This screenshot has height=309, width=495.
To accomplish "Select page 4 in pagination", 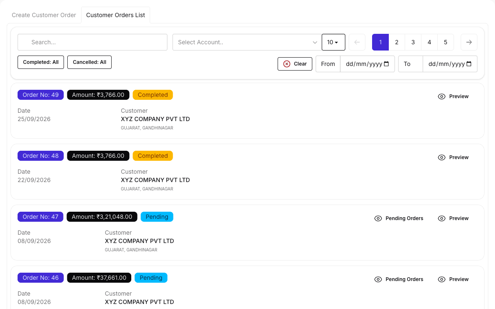I will [x=429, y=42].
